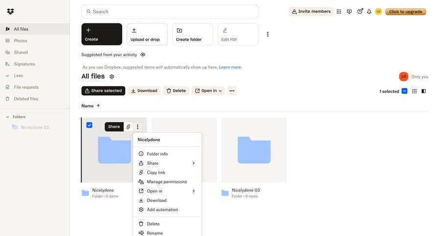Click the toolbar Download button

point(144,91)
